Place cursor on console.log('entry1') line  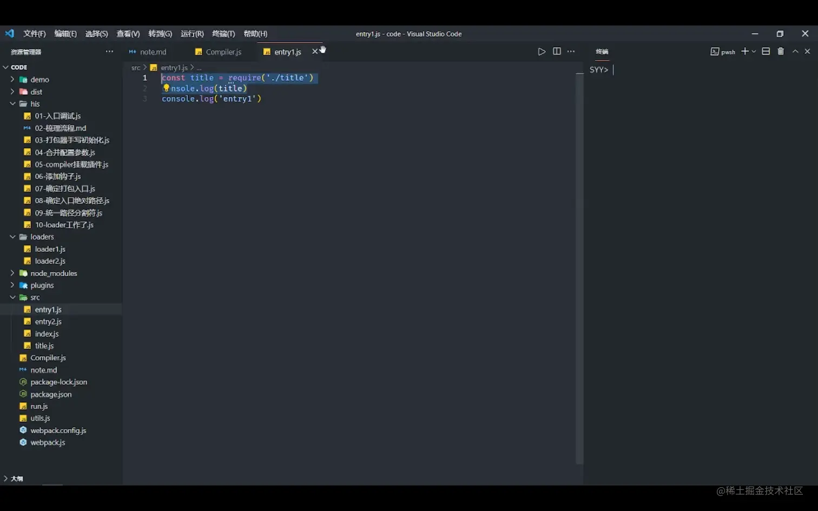pos(212,99)
